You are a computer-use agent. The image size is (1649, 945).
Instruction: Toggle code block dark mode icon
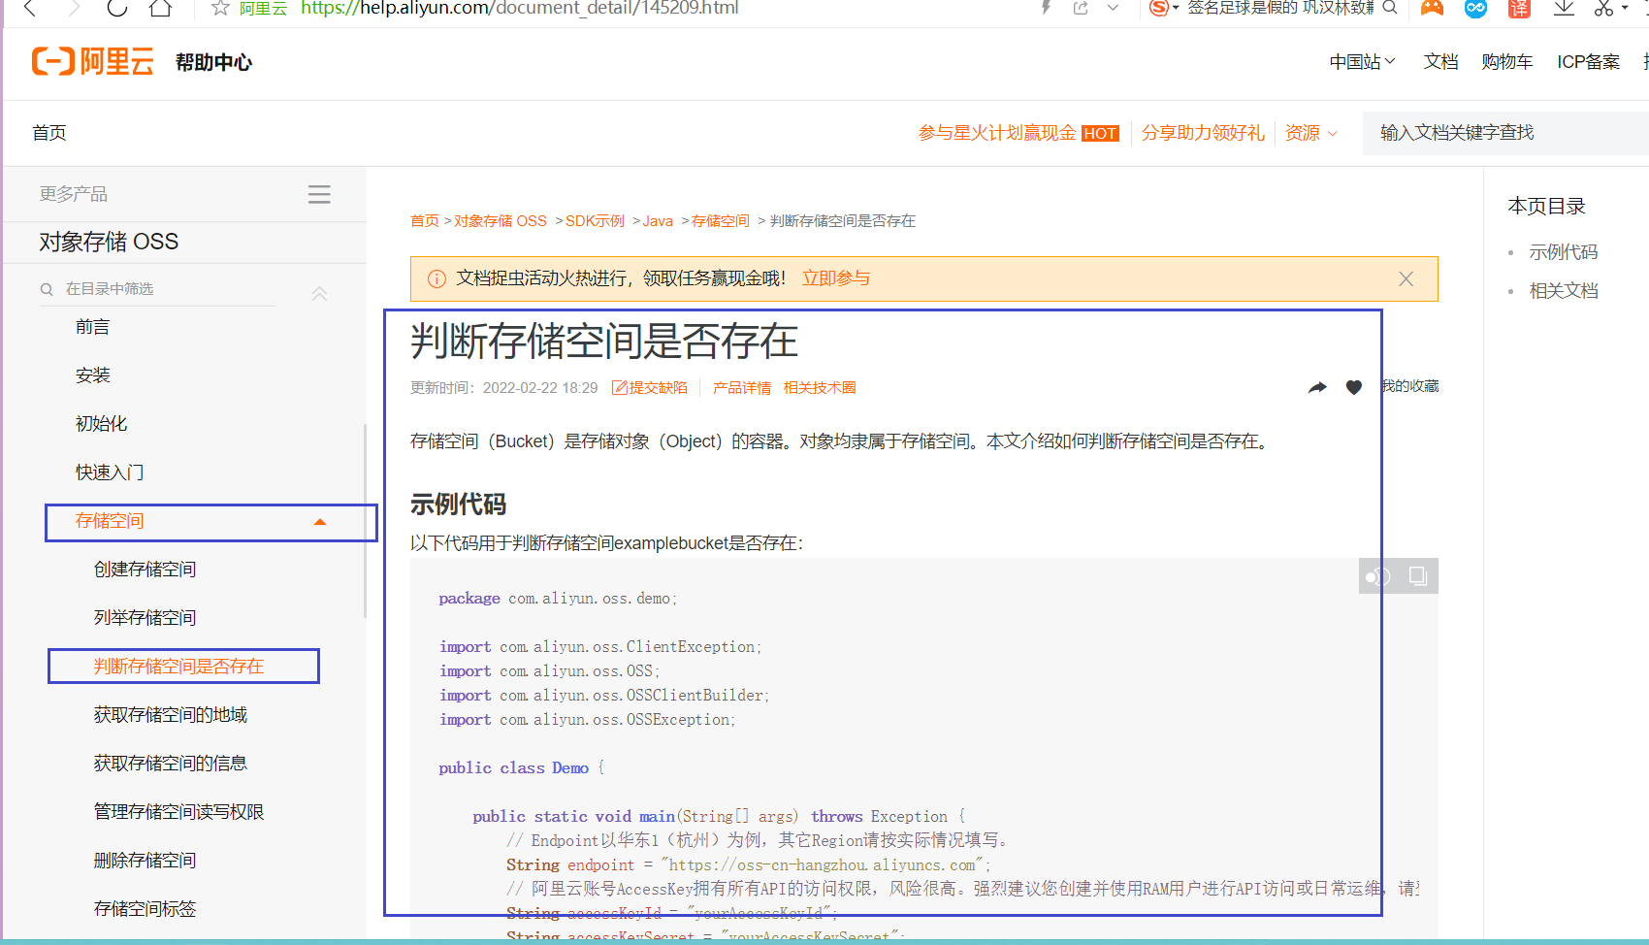1378,576
